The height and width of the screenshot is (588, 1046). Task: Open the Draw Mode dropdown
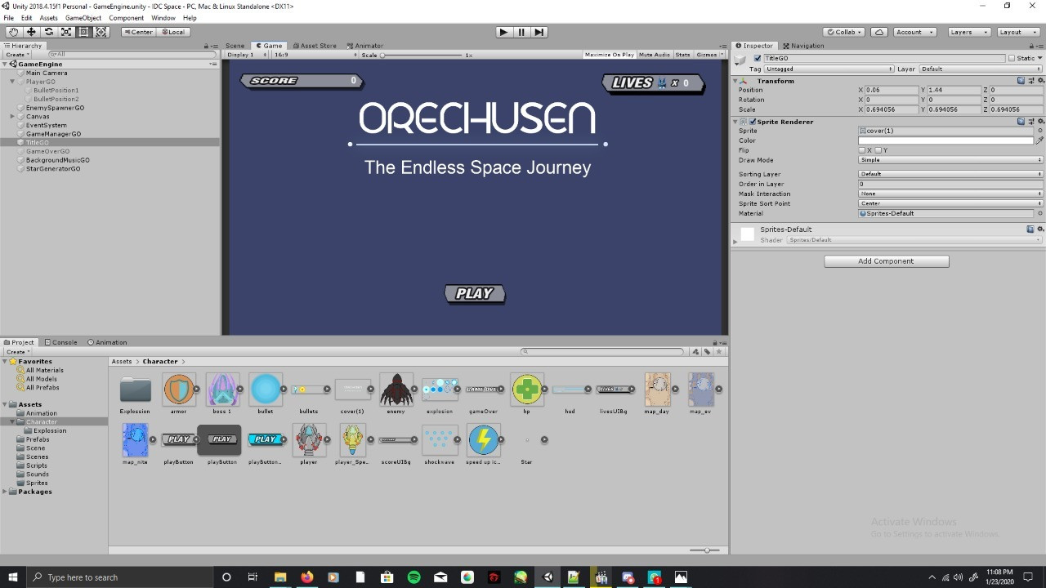point(950,160)
